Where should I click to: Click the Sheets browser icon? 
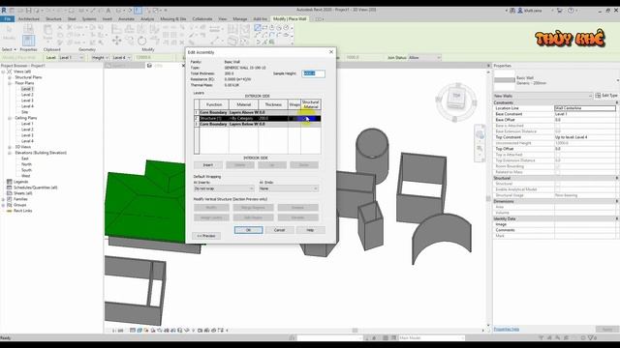click(x=10, y=193)
